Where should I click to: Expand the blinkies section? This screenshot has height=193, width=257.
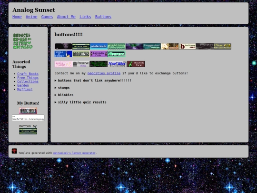[64, 95]
